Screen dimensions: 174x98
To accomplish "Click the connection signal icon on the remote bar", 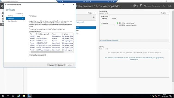I will 63,1.
